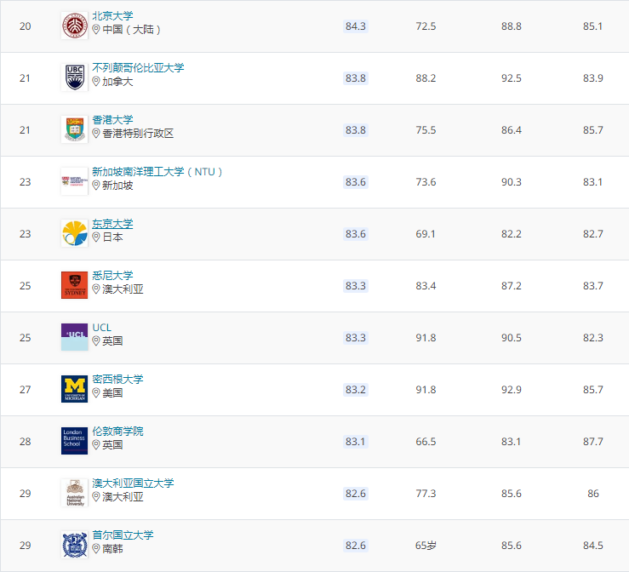This screenshot has width=629, height=572.
Task: Click the University of Hong Kong crest
Action: (74, 129)
